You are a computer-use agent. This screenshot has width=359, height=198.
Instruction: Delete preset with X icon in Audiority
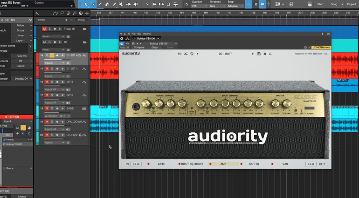tap(265, 54)
